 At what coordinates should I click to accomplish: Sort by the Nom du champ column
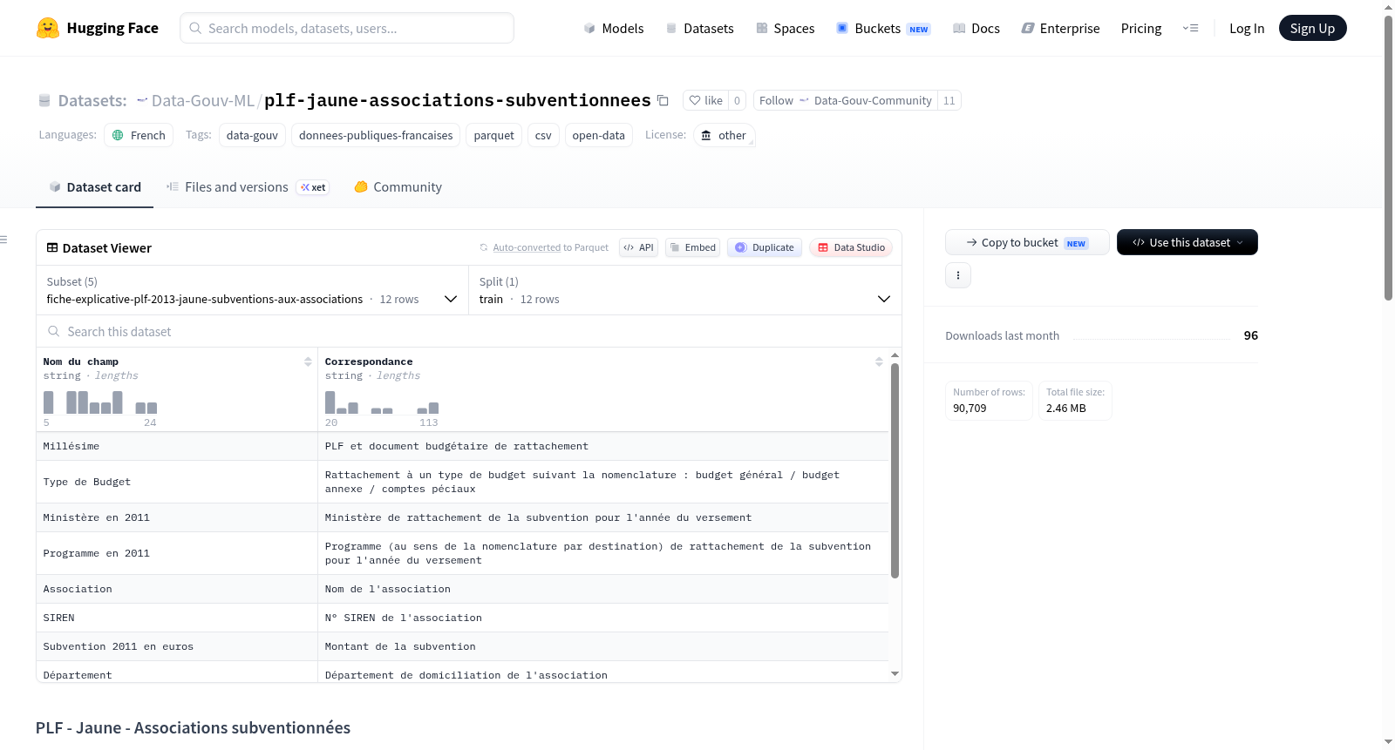click(x=308, y=361)
